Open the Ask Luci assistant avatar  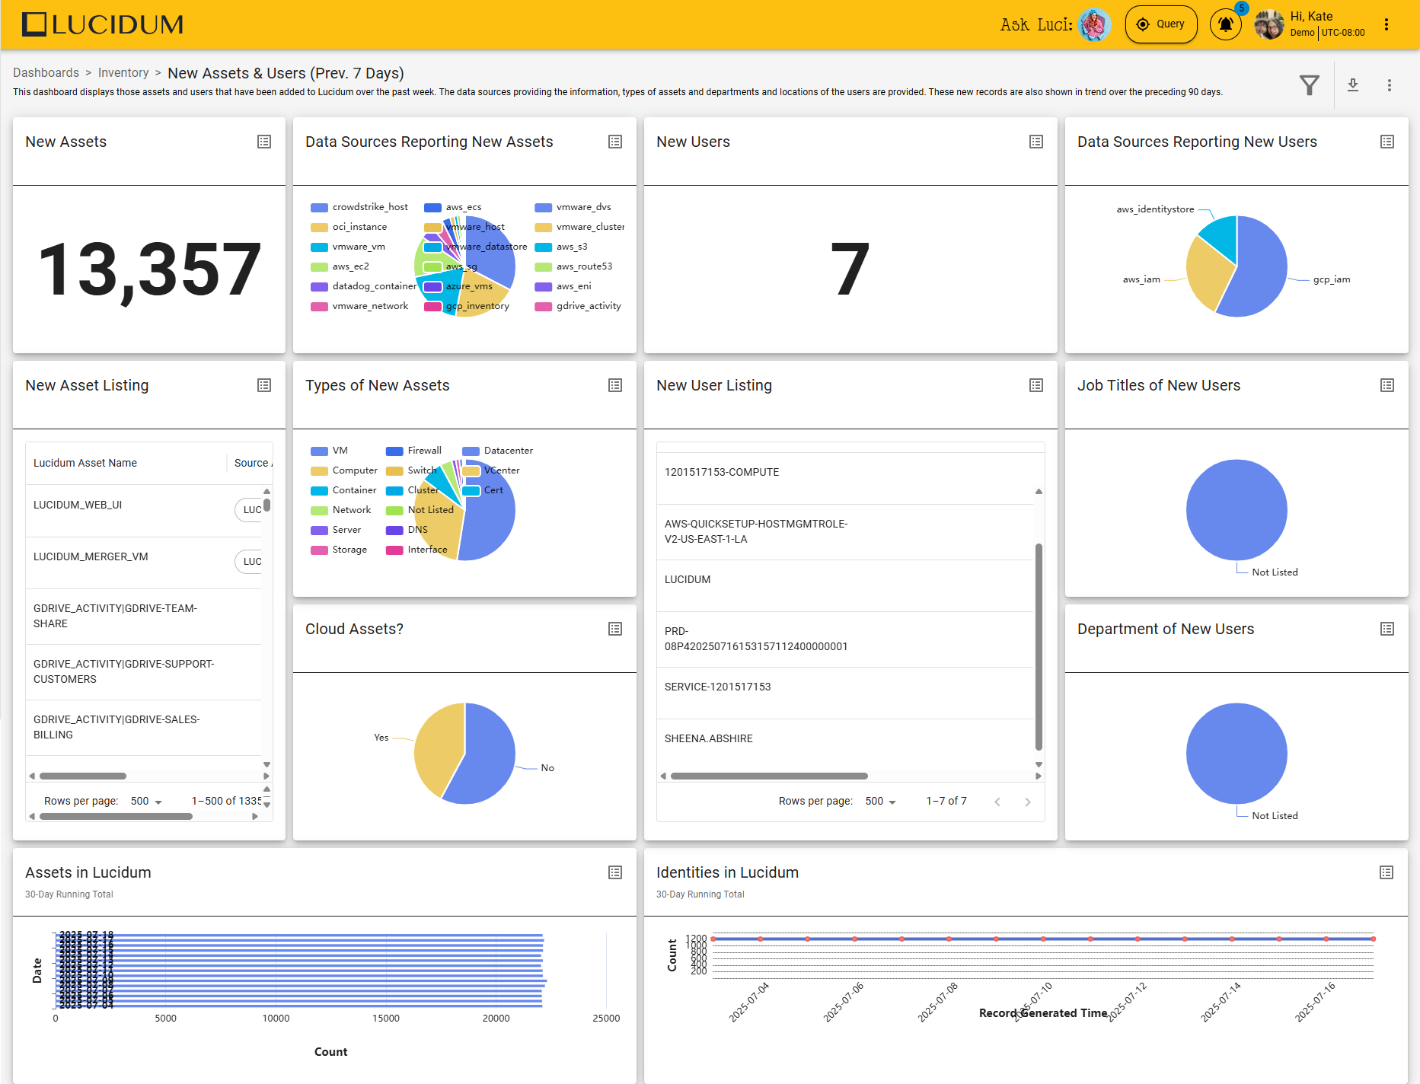pyautogui.click(x=1094, y=24)
